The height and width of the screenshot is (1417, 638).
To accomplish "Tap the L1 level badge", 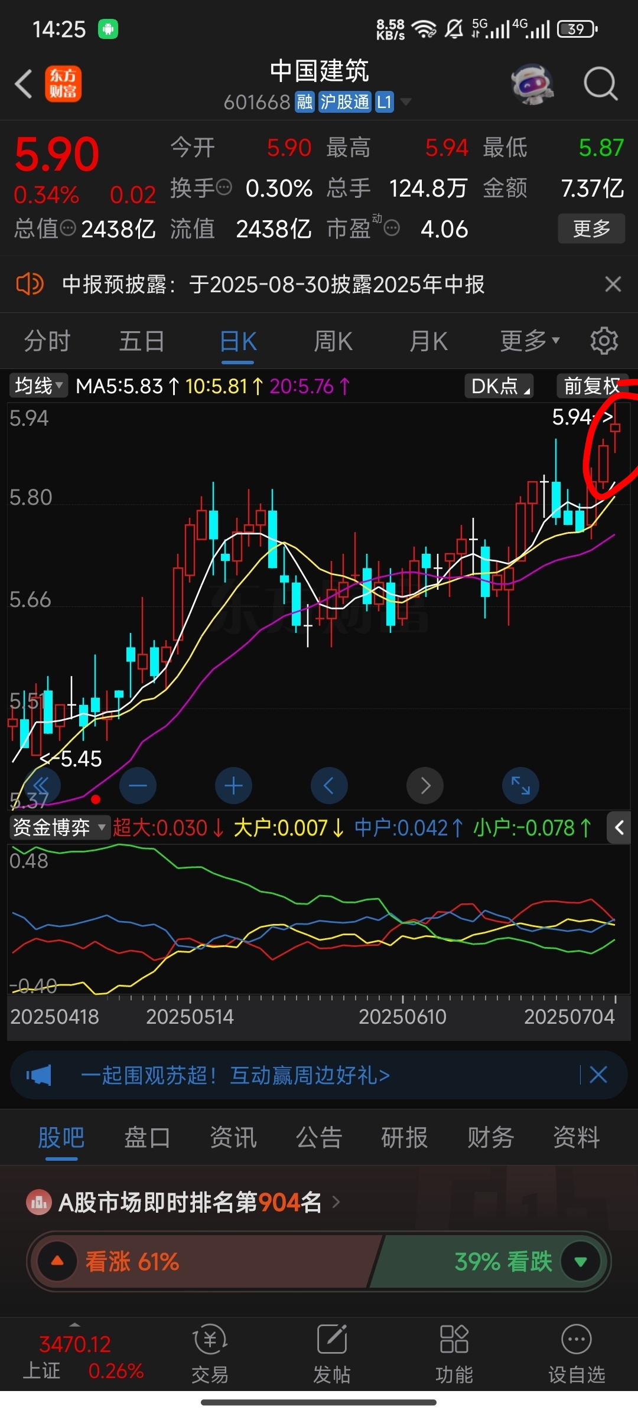I will [x=385, y=102].
